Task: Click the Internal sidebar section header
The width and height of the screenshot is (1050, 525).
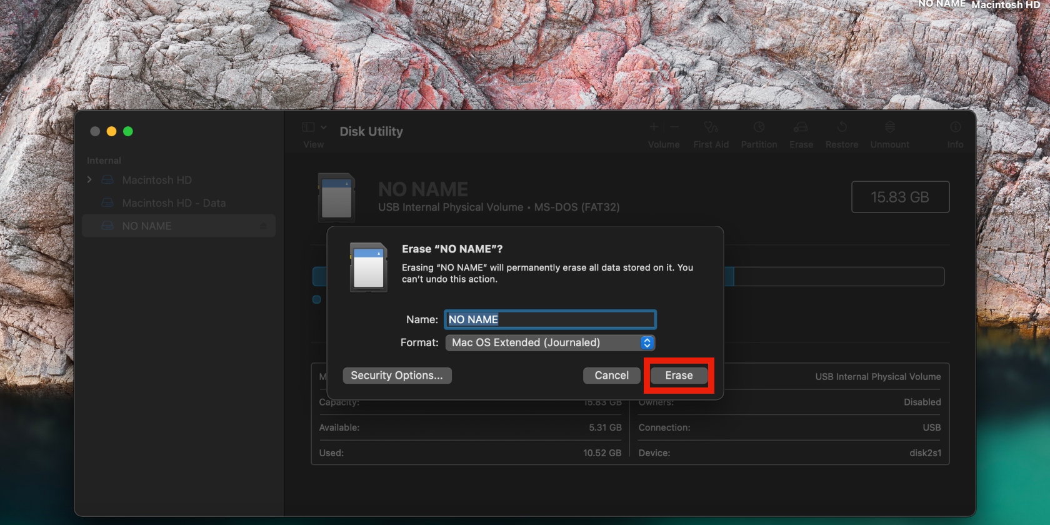Action: (104, 161)
